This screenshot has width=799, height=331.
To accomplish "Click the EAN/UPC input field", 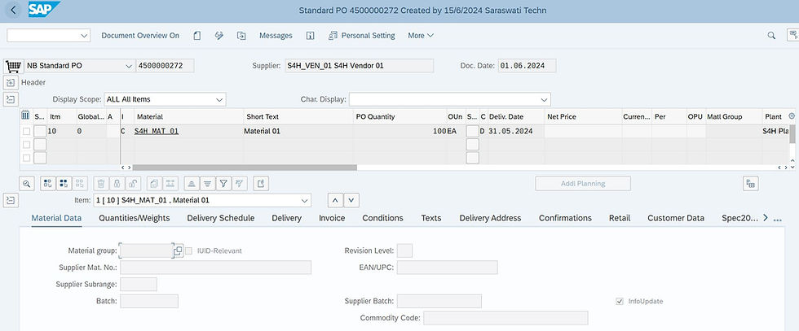I will coord(448,268).
